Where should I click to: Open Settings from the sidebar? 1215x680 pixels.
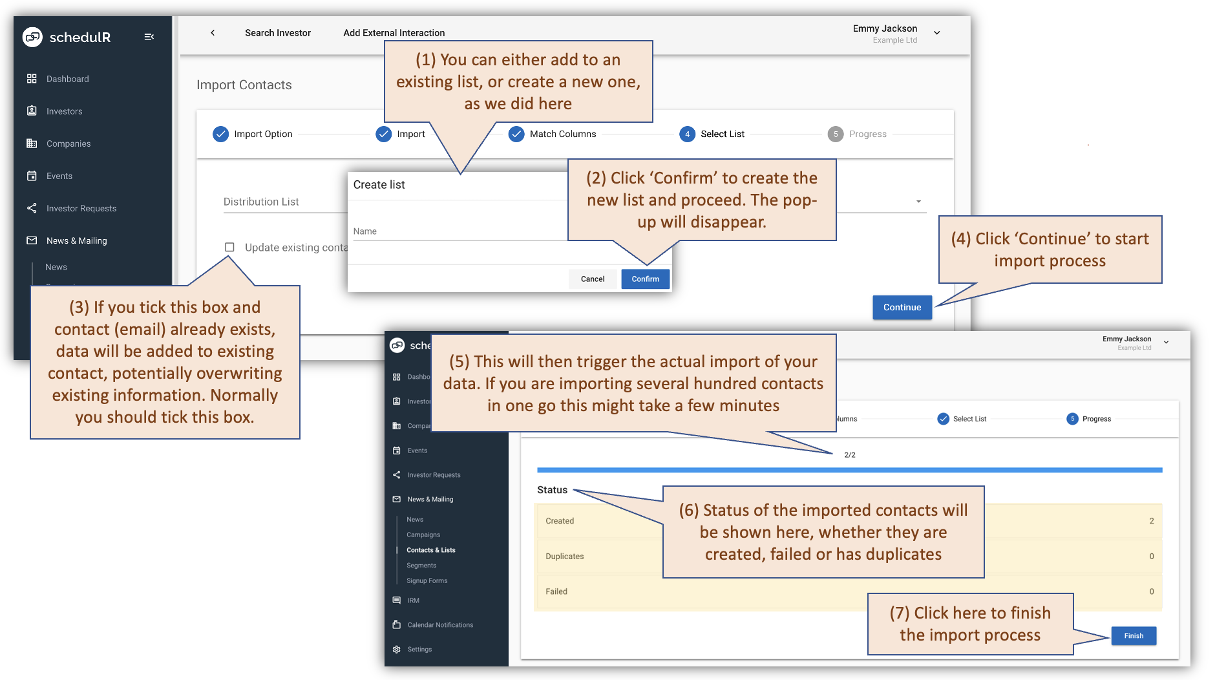[x=419, y=649]
